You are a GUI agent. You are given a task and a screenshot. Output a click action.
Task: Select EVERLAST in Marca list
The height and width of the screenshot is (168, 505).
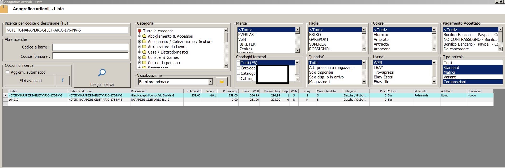pyautogui.click(x=266, y=35)
